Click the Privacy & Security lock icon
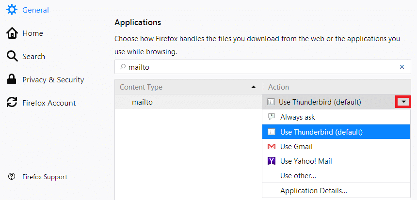Image resolution: width=417 pixels, height=200 pixels. pos(12,79)
